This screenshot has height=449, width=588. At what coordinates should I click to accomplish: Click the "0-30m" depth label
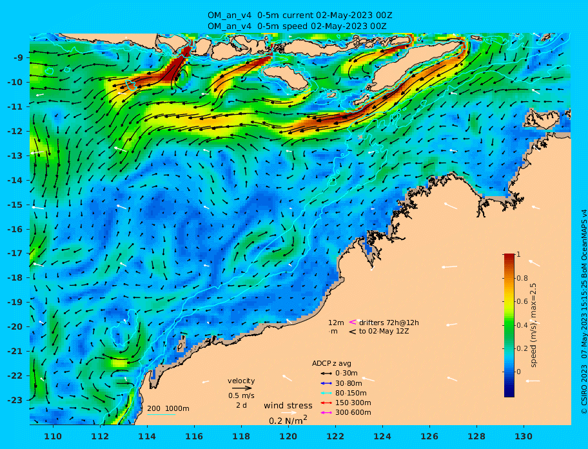(346, 374)
